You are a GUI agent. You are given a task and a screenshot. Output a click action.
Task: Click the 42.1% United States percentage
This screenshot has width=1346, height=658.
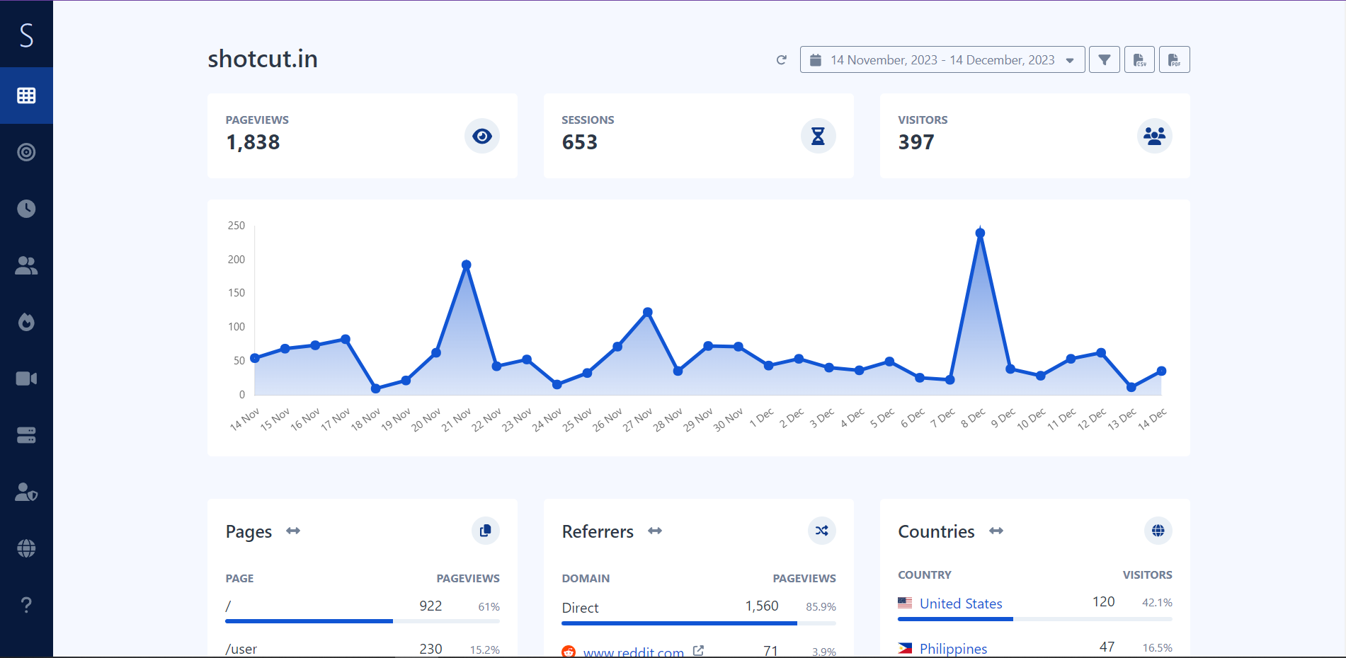1157,603
